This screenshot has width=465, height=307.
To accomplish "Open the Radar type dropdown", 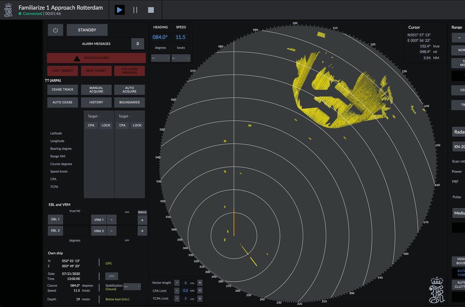I will point(459,132).
